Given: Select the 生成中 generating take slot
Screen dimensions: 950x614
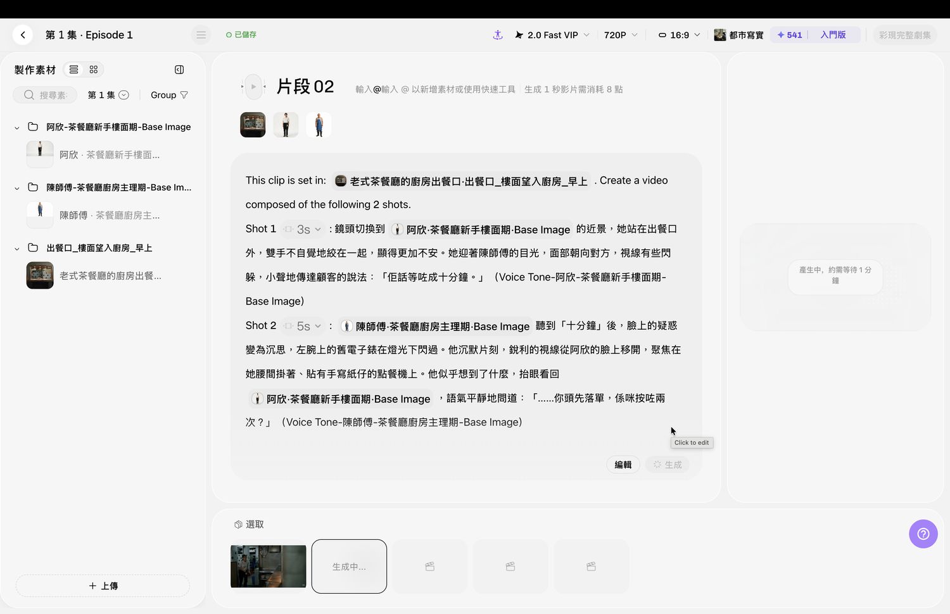Looking at the screenshot, I should coord(349,567).
